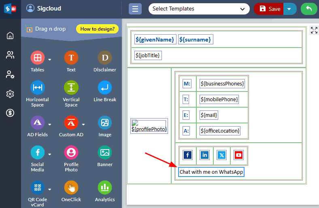319x208 pixels.
Task: Click the LinkedIn icon in signature
Action: point(205,155)
